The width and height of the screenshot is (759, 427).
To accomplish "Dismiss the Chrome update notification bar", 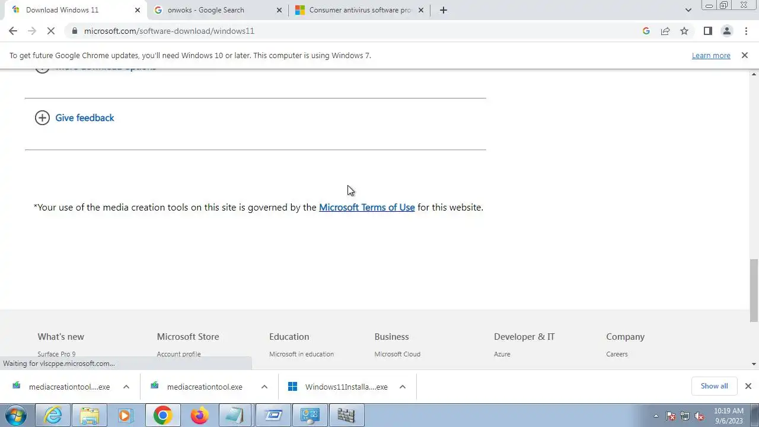I will pyautogui.click(x=744, y=55).
